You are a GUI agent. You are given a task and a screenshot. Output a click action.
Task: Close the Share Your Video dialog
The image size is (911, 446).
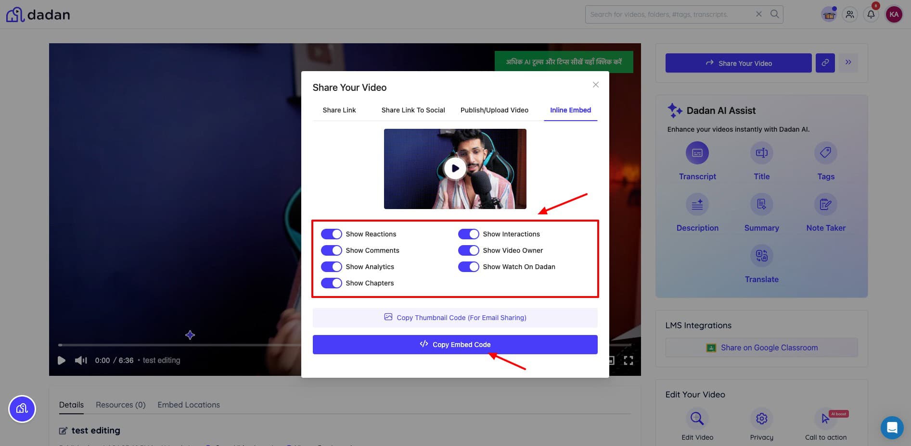coord(595,85)
